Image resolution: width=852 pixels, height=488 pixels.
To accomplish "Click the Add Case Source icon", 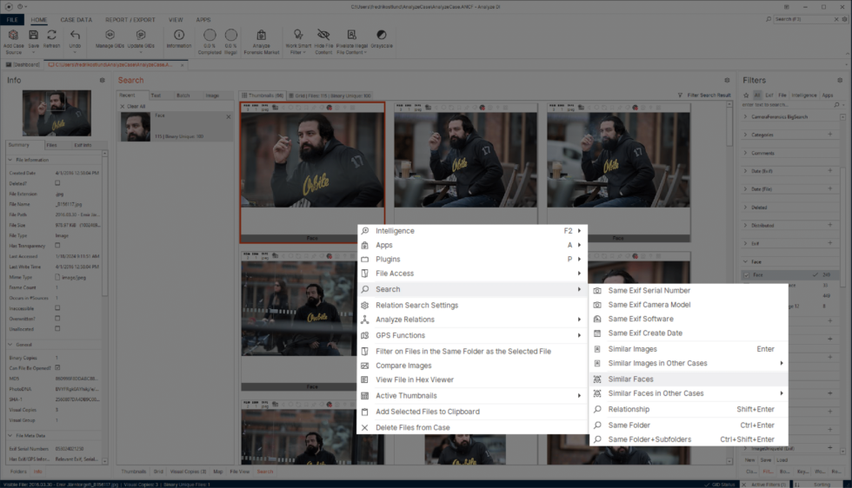I will click(14, 36).
